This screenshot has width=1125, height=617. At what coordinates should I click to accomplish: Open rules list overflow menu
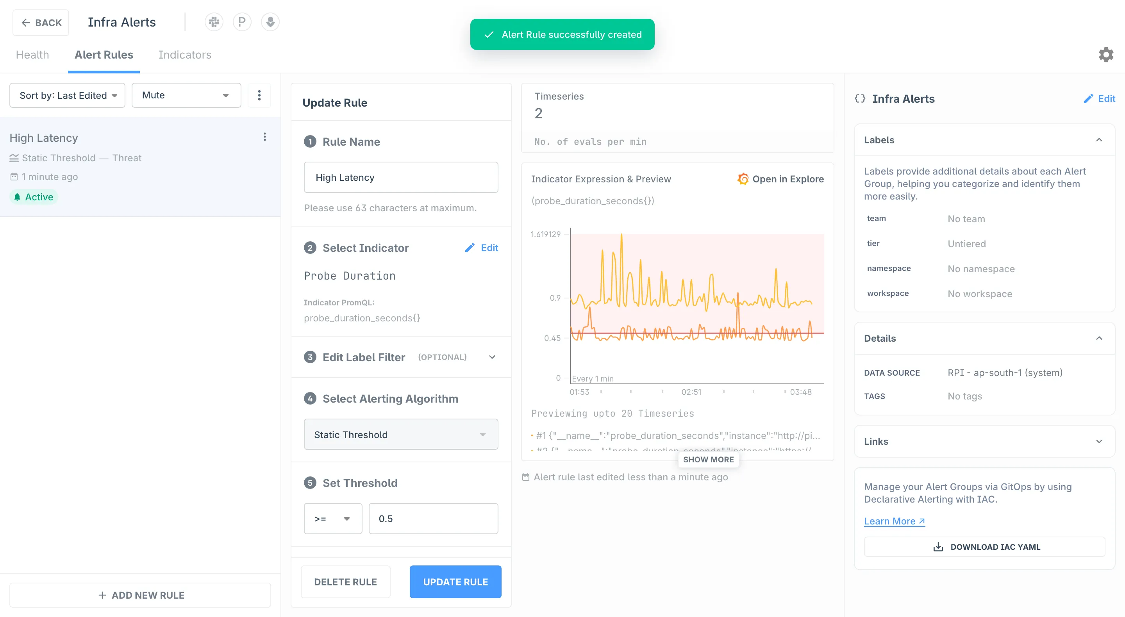259,95
